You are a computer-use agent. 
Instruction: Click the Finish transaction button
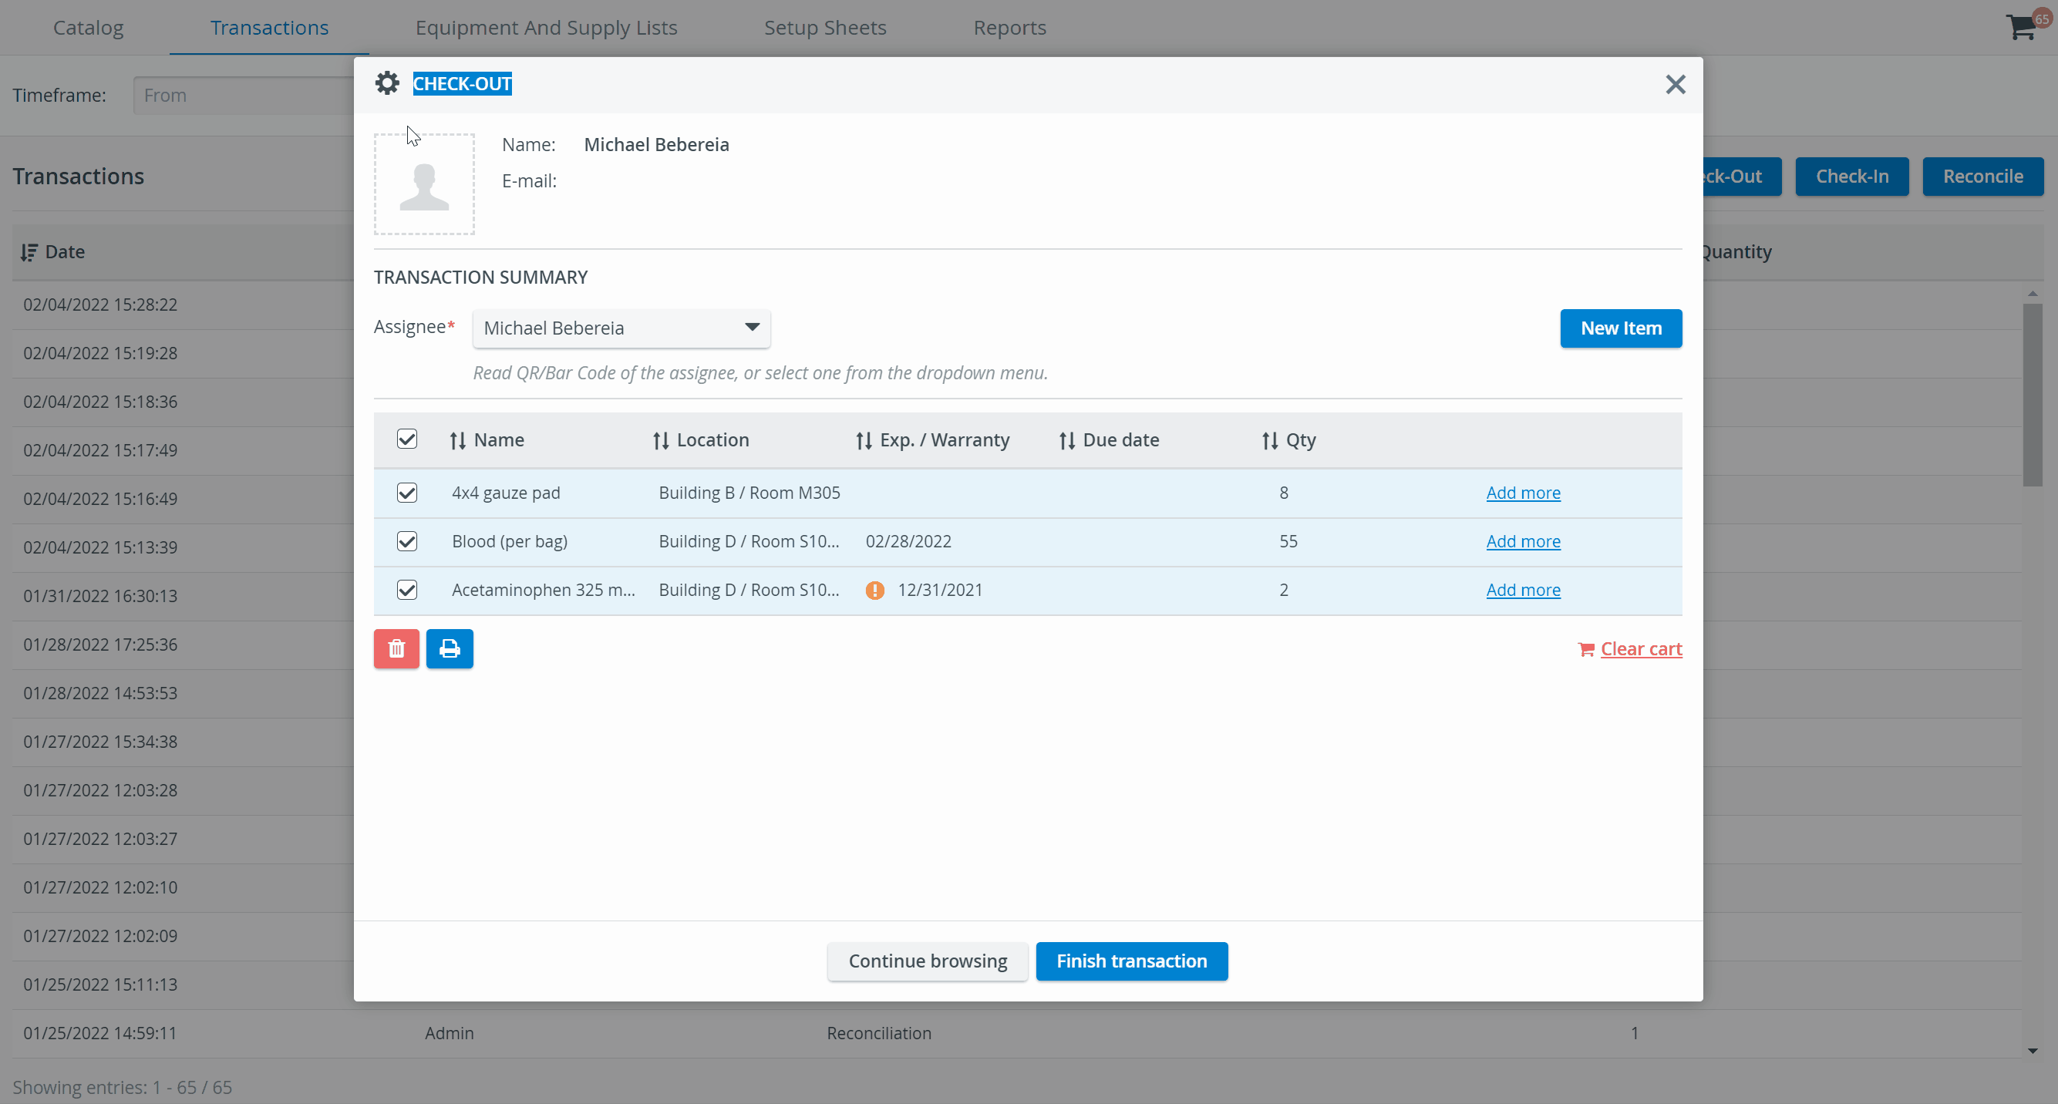point(1132,961)
